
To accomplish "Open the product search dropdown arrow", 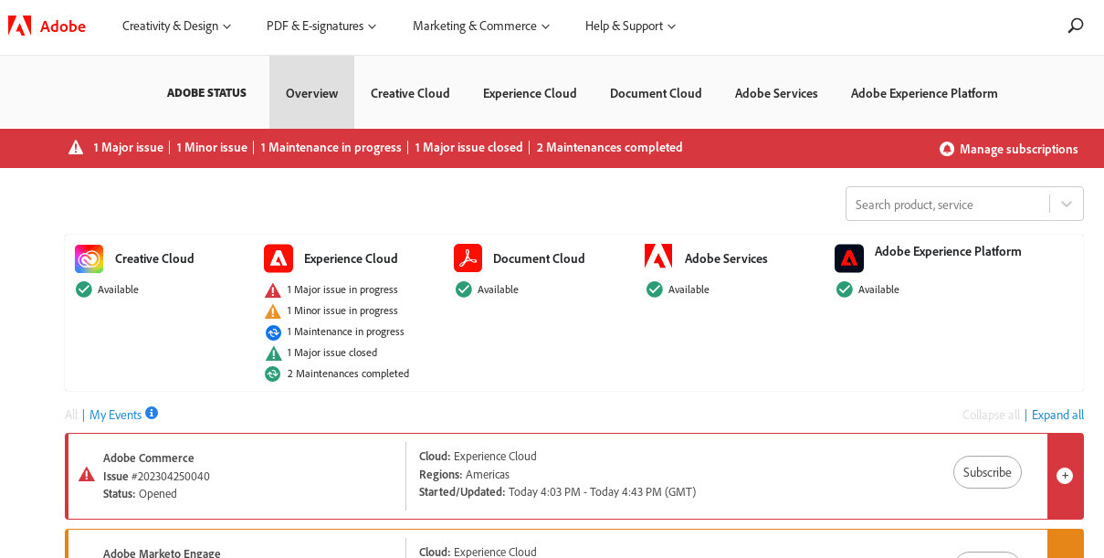I will coord(1067,204).
